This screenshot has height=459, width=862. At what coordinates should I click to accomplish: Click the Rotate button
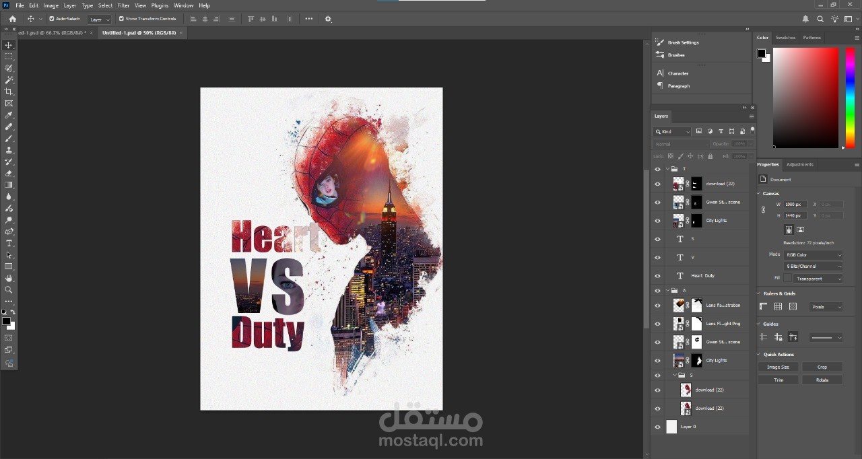point(822,380)
